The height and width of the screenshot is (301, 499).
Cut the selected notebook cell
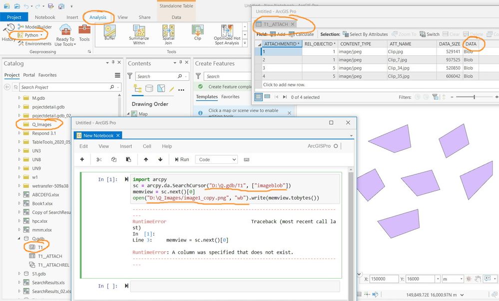pyautogui.click(x=99, y=159)
